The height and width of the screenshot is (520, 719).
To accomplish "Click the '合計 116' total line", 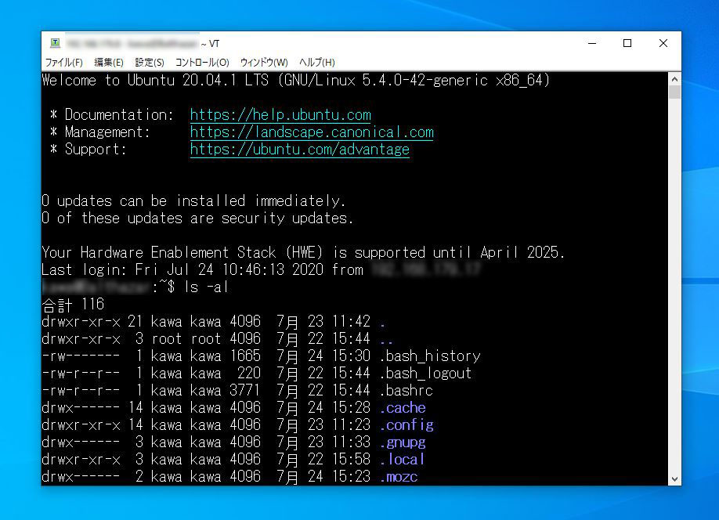I will (x=73, y=304).
